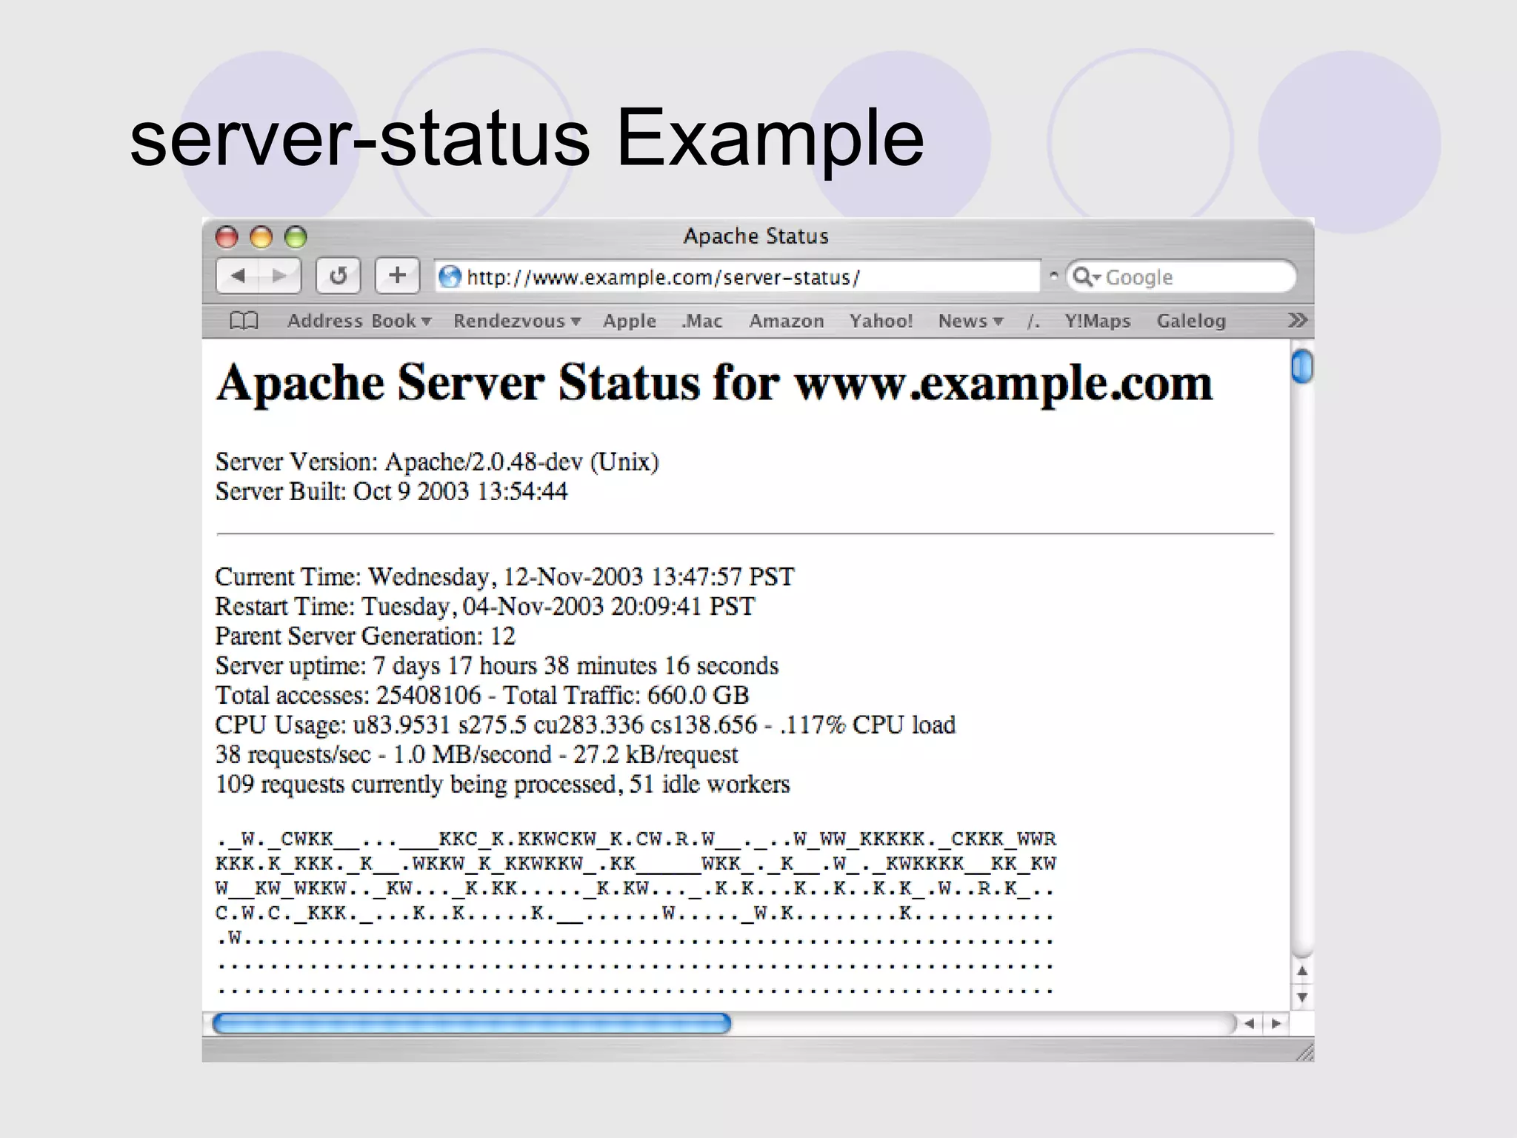
Task: Click the scoreboard row starting 'C.W.C._KKK'
Action: [635, 914]
